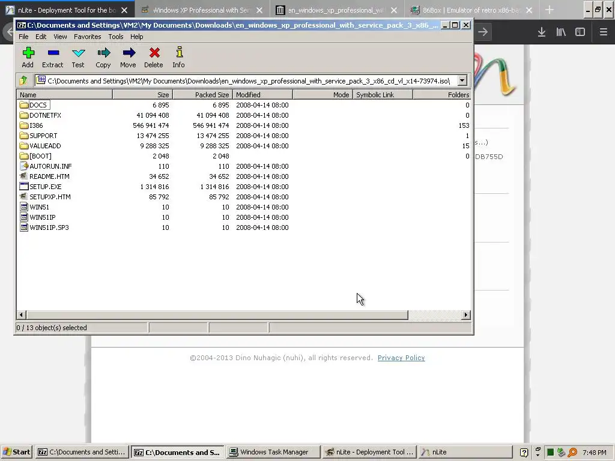
Task: Open browser library icon
Action: (561, 32)
